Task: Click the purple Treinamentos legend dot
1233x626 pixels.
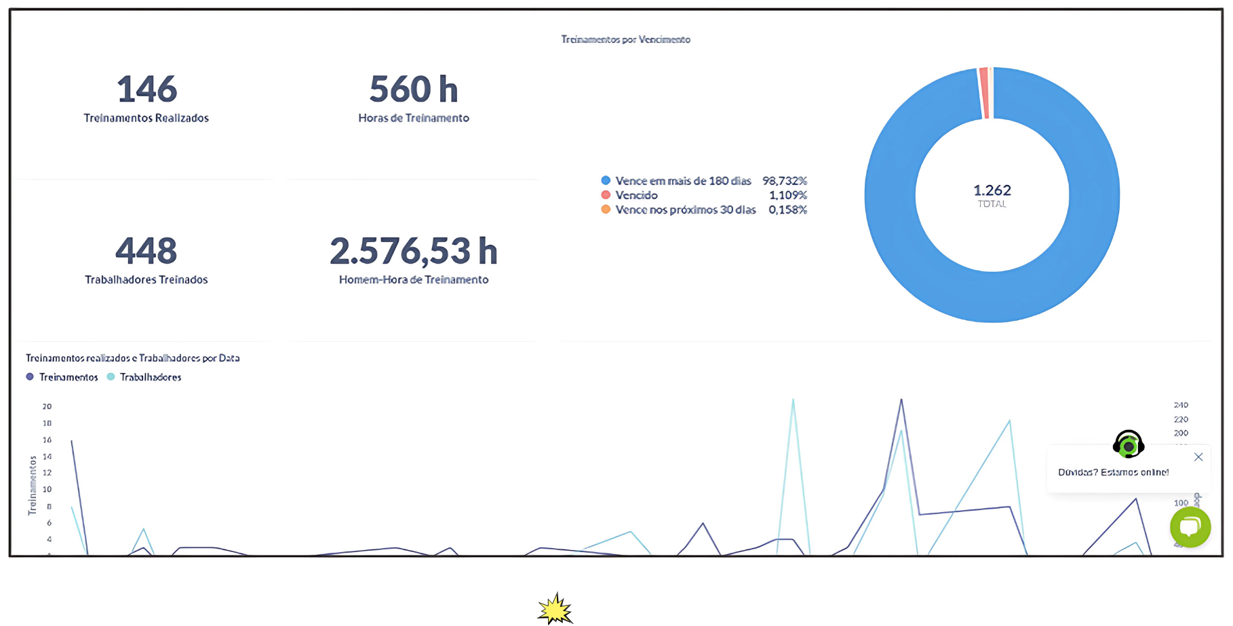Action: click(28, 377)
